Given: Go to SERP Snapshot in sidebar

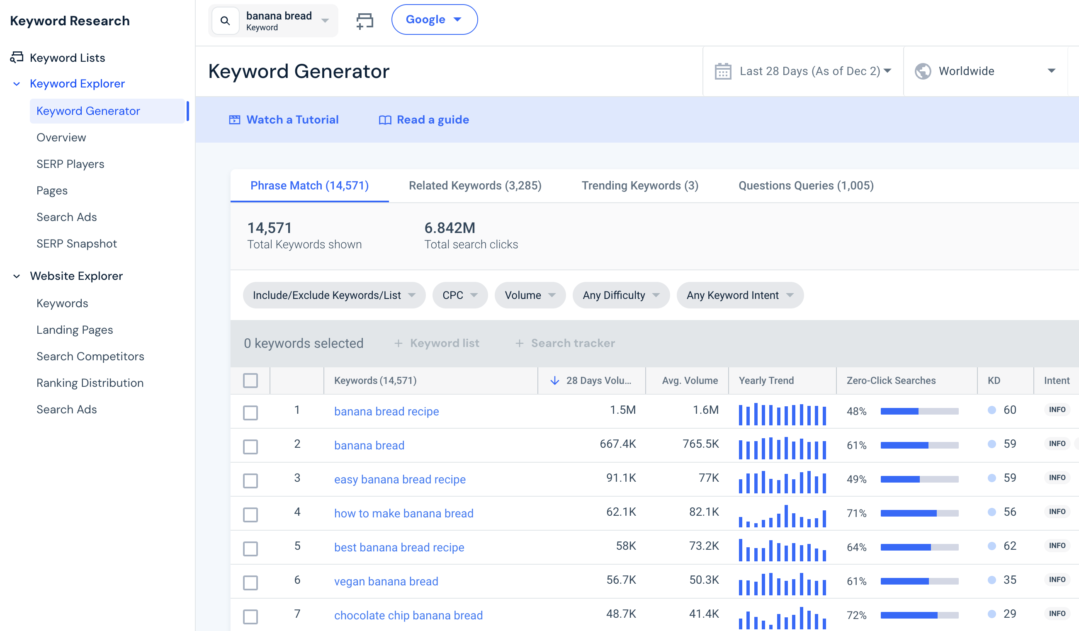Looking at the screenshot, I should click(x=76, y=243).
